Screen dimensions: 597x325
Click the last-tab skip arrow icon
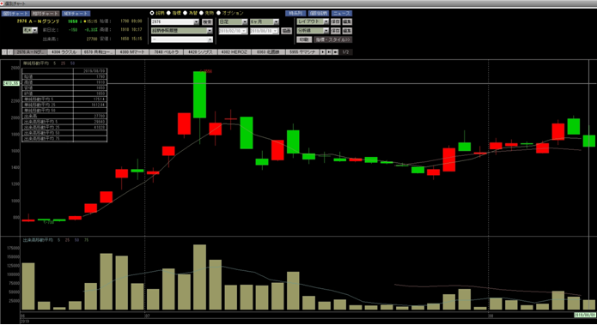(329, 52)
